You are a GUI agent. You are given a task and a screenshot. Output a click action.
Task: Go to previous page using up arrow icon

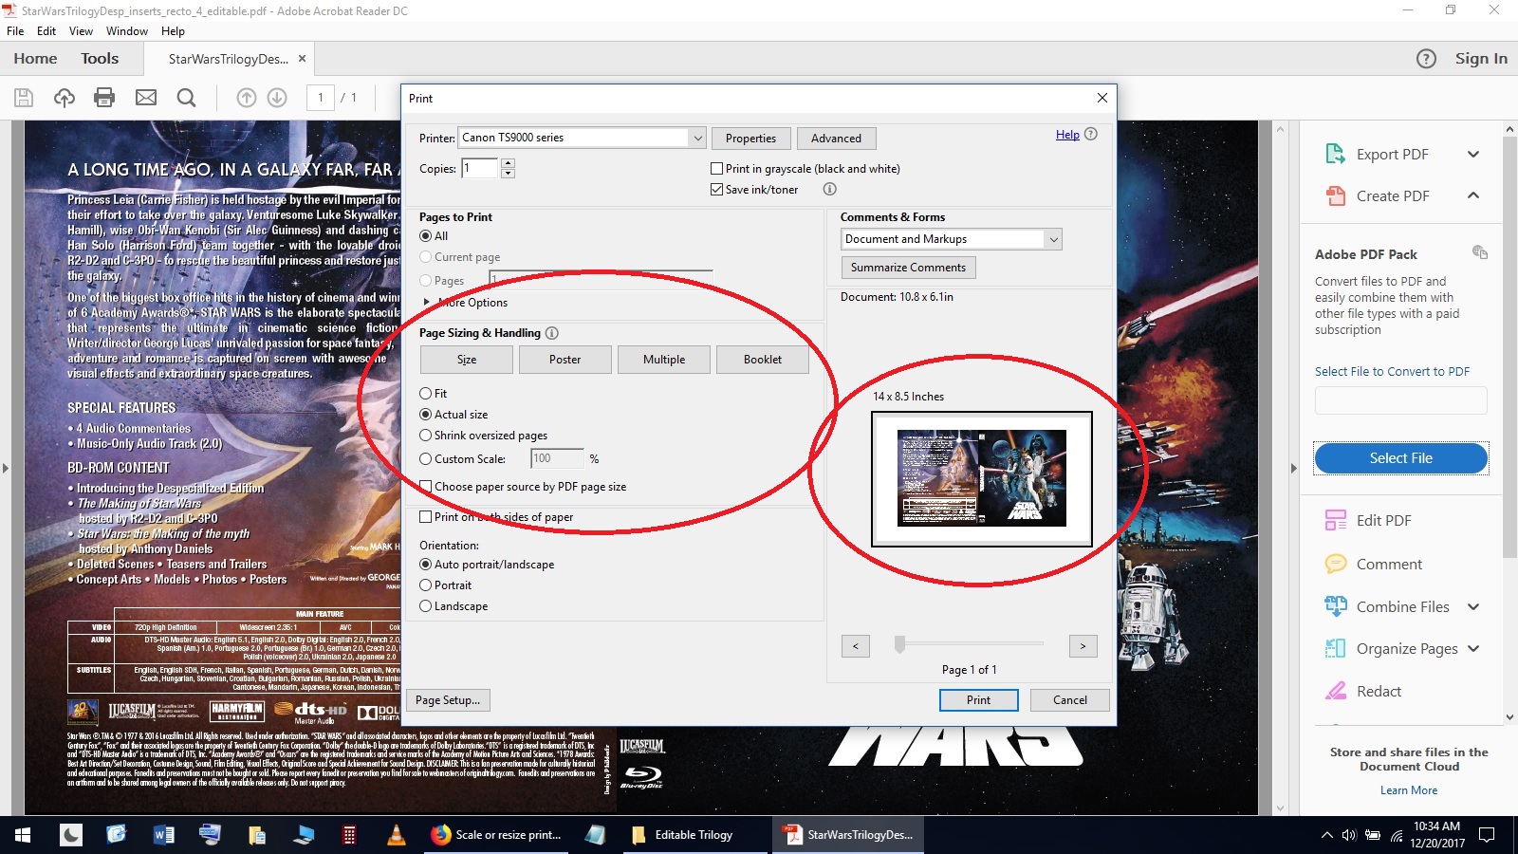[x=247, y=98]
